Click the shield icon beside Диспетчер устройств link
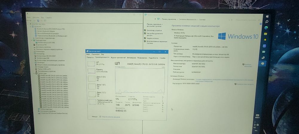The image size is (299, 134). click(x=145, y=30)
